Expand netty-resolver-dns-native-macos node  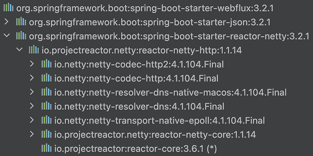click(32, 92)
